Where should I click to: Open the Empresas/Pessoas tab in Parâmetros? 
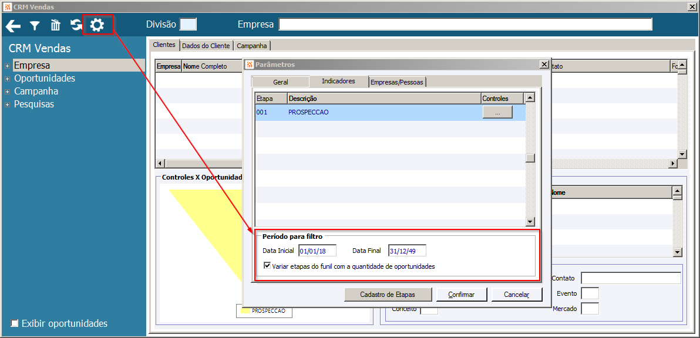398,82
